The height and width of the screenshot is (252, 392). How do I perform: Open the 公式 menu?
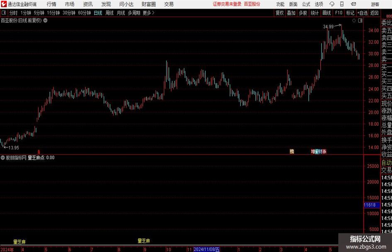(306, 4)
